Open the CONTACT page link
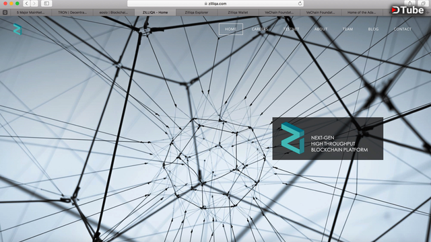The height and width of the screenshot is (242, 431). point(403,29)
